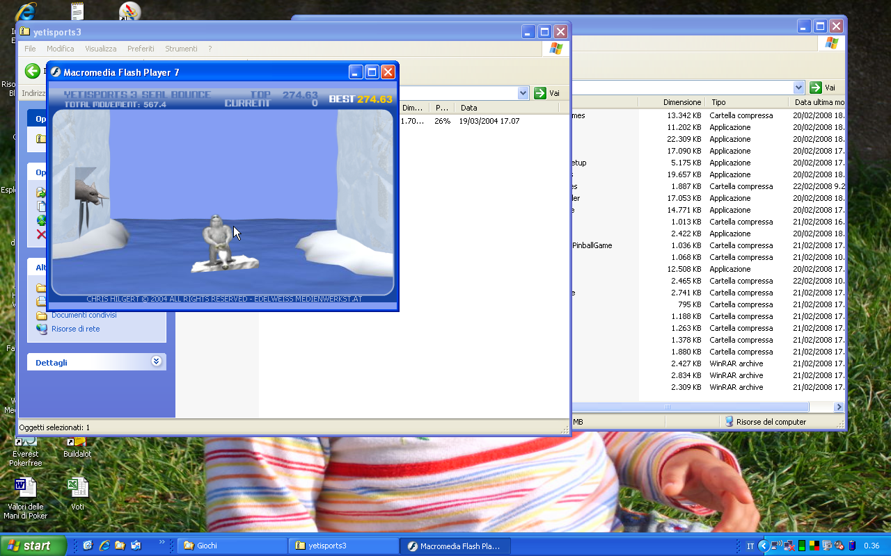Viewport: 891px width, 556px height.
Task: Expand hidden system tray icons
Action: [x=764, y=546]
